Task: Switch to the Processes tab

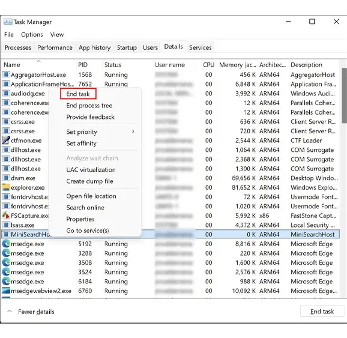Action: click(x=18, y=47)
